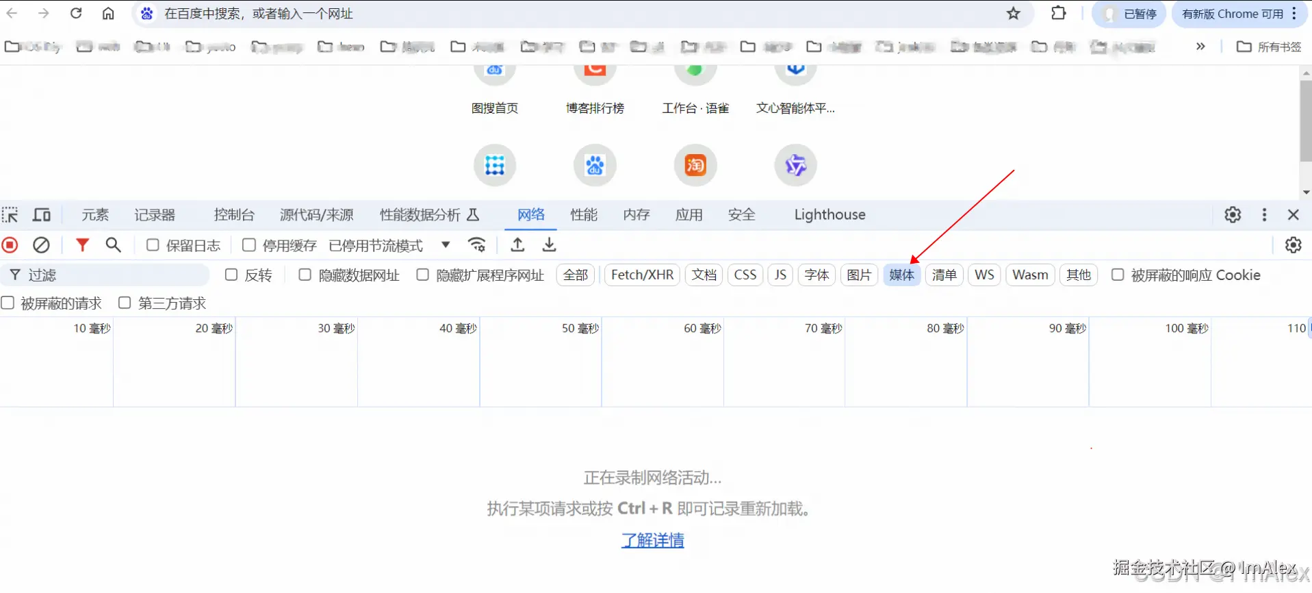Switch to the 源代码/来源 tab
The height and width of the screenshot is (593, 1312).
316,215
